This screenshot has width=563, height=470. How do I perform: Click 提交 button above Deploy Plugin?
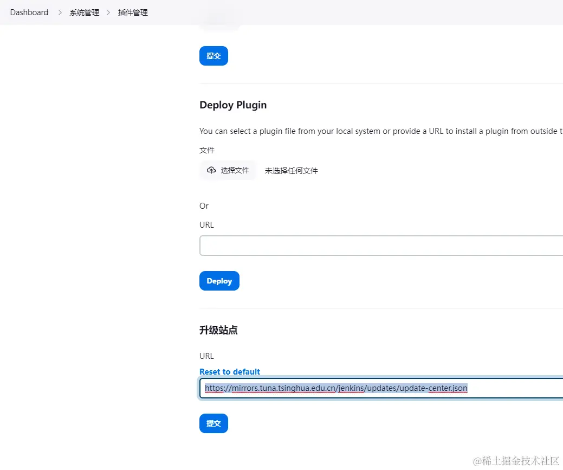(213, 56)
